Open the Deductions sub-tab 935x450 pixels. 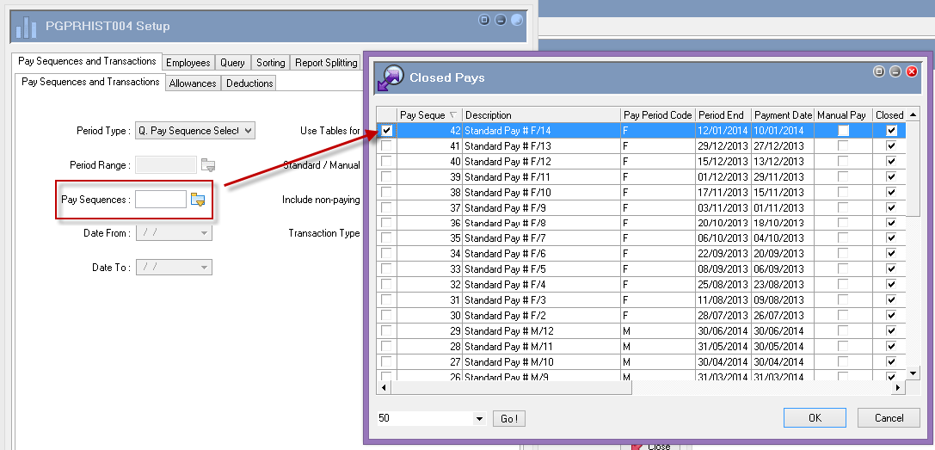coord(249,83)
